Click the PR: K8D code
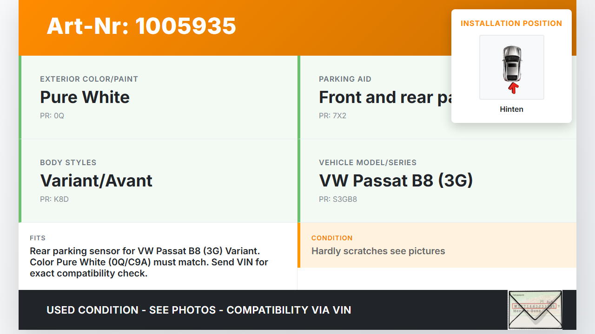 pyautogui.click(x=54, y=199)
